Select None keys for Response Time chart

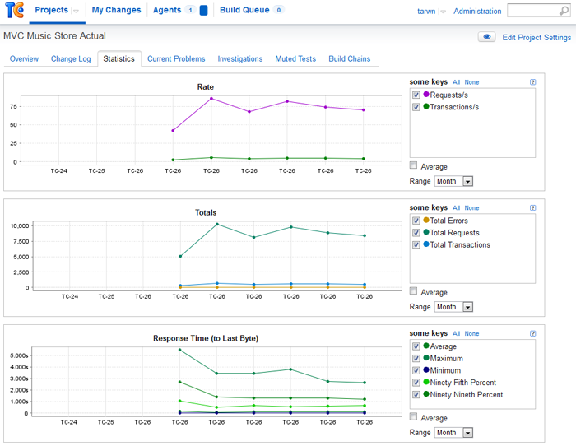click(471, 333)
